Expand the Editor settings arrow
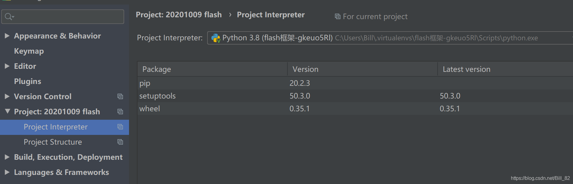 [7, 66]
